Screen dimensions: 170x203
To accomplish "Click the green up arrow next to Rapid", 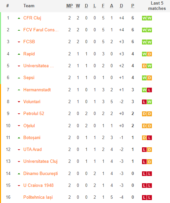I will point(19,54).
